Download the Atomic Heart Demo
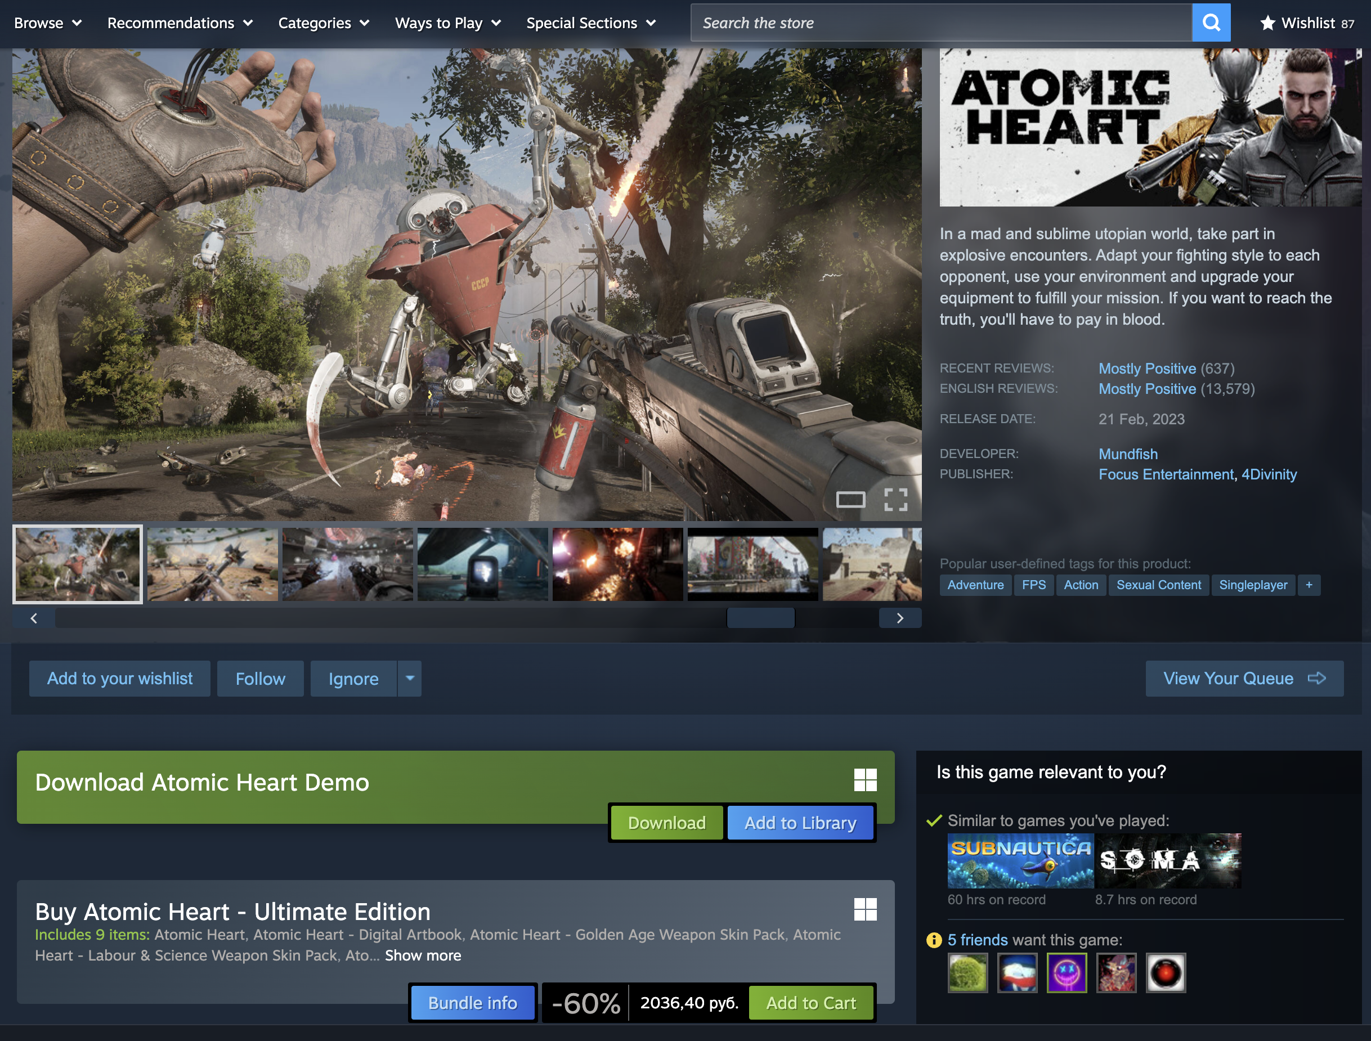 (x=667, y=823)
